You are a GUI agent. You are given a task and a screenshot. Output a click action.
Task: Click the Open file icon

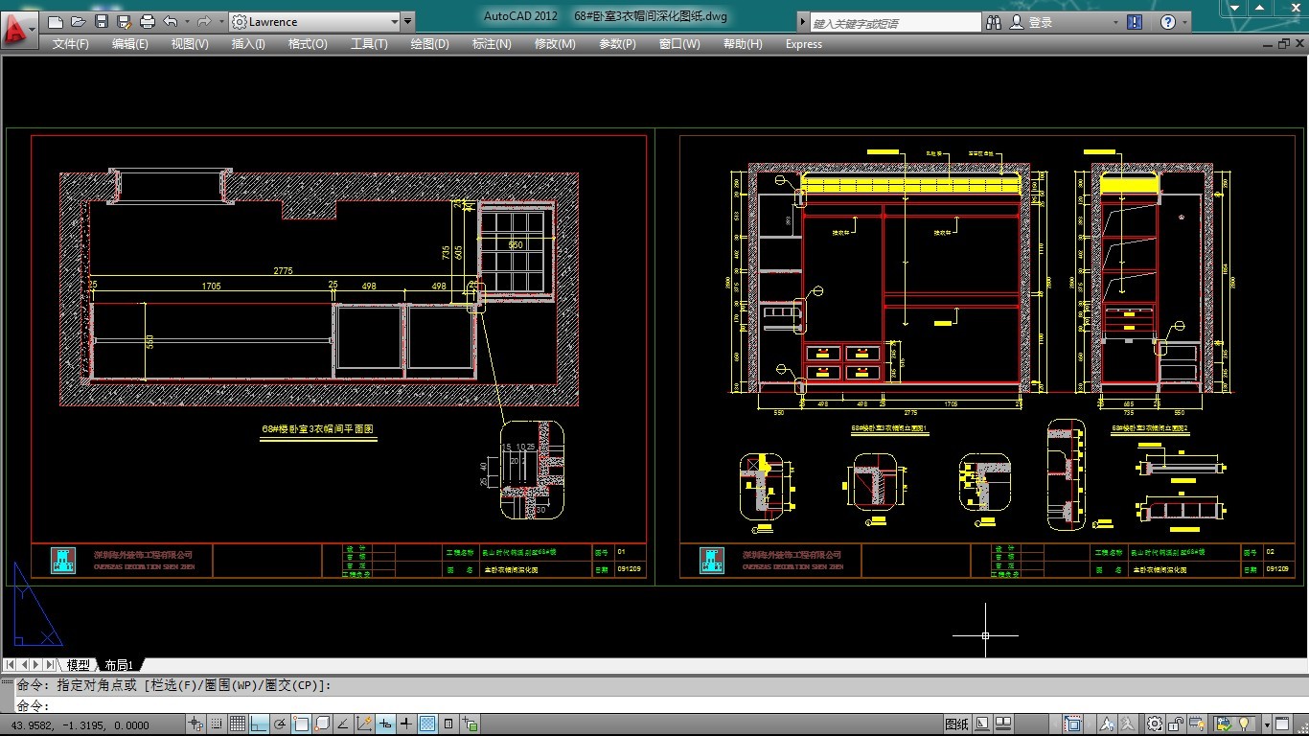click(x=79, y=21)
